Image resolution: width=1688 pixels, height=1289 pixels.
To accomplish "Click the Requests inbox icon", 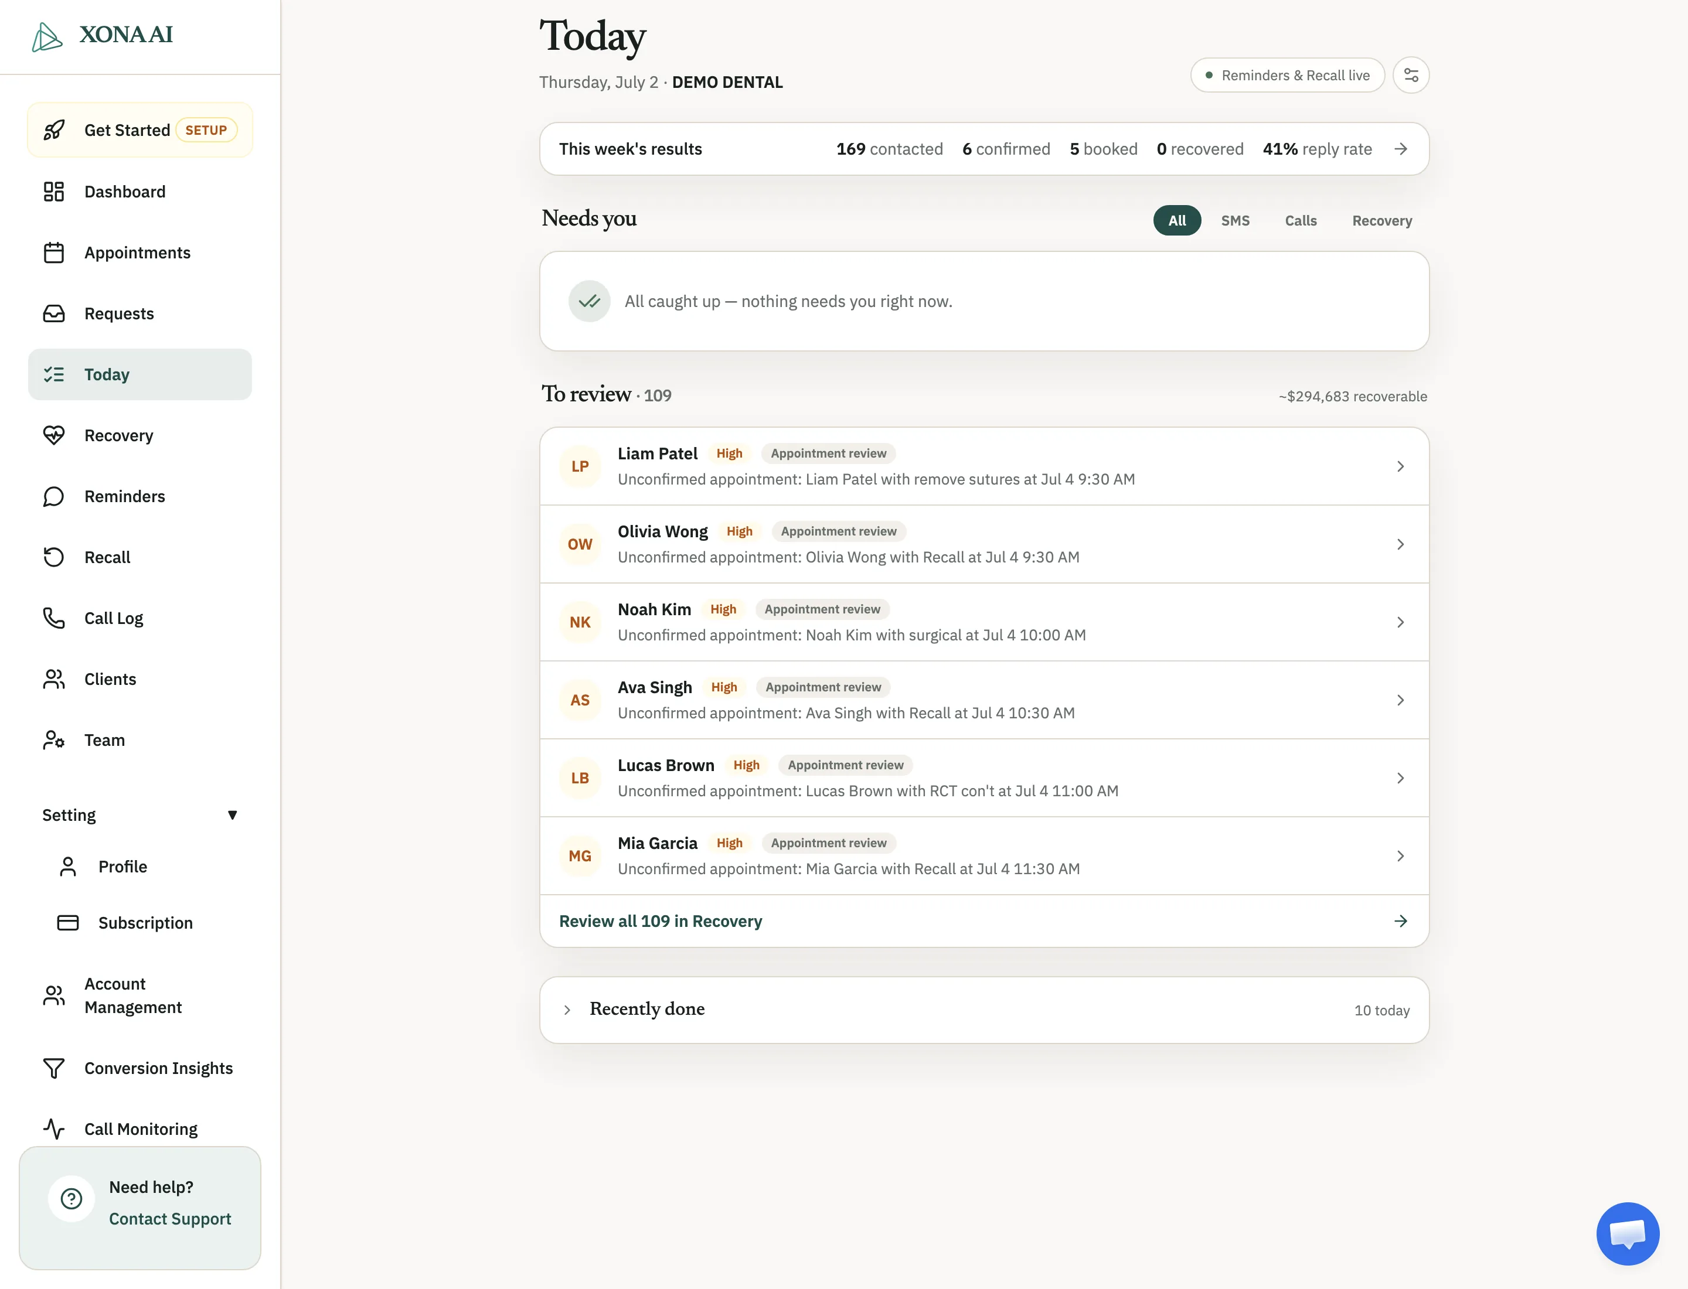I will pyautogui.click(x=54, y=313).
